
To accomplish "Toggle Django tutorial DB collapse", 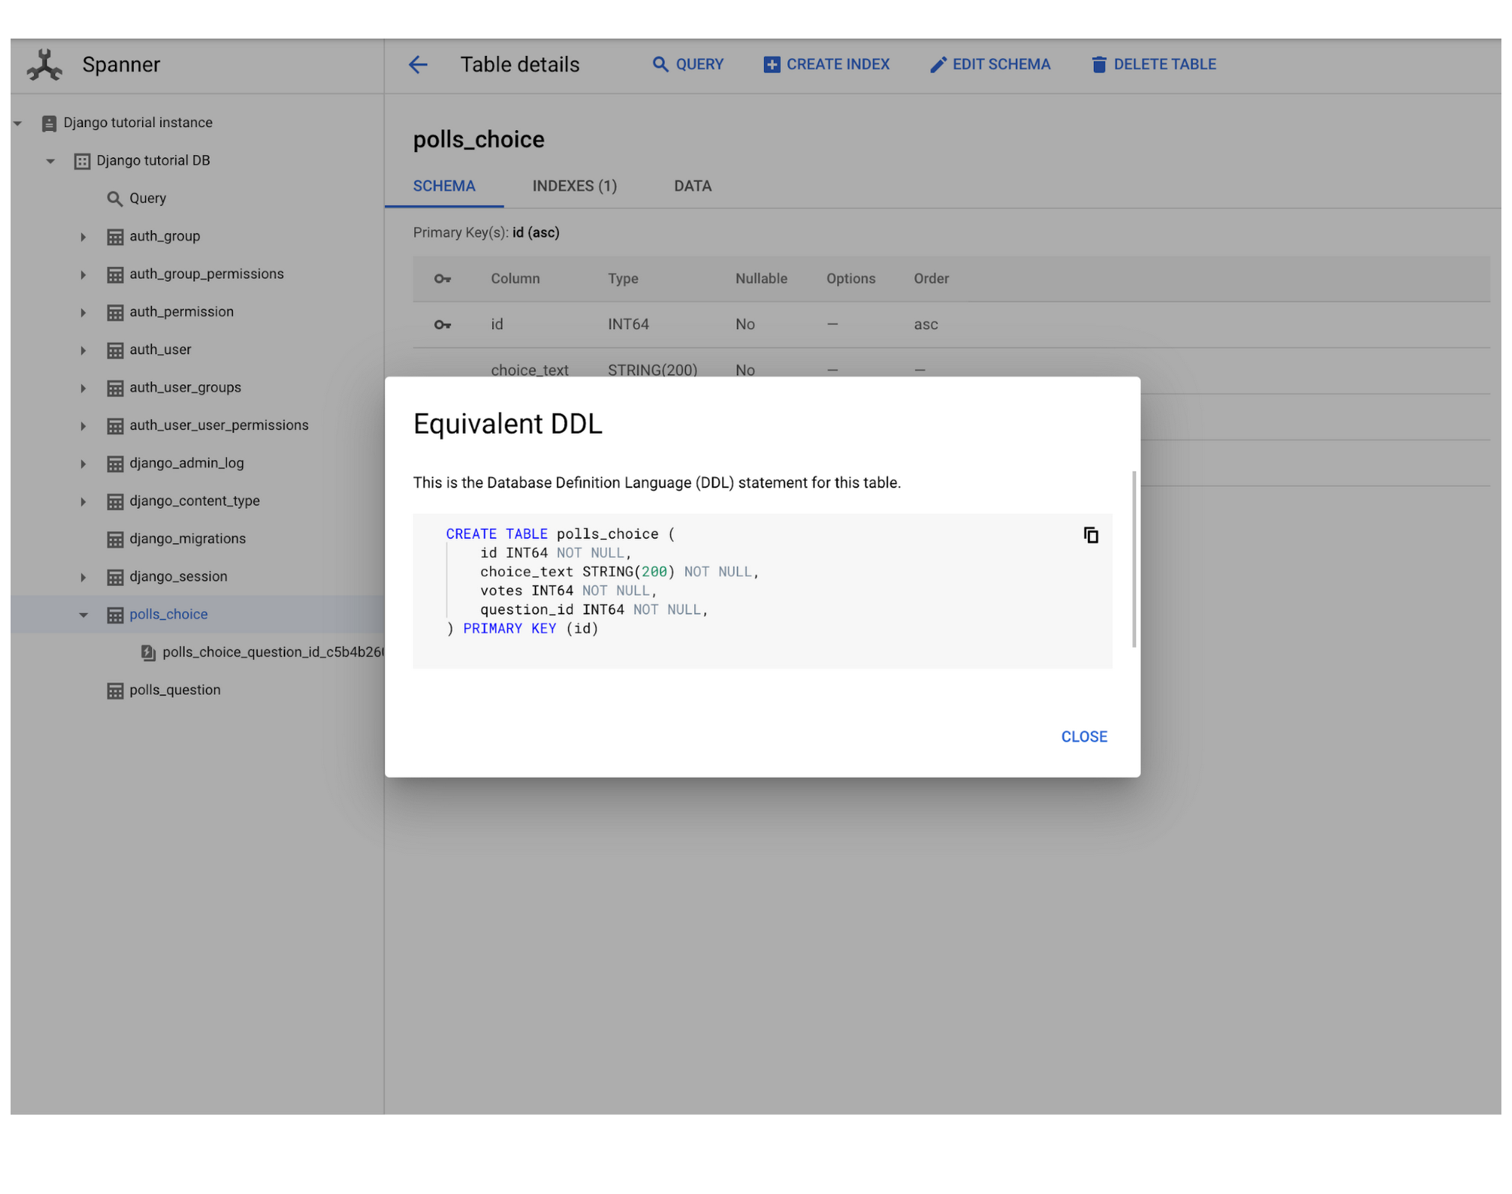I will [x=51, y=160].
